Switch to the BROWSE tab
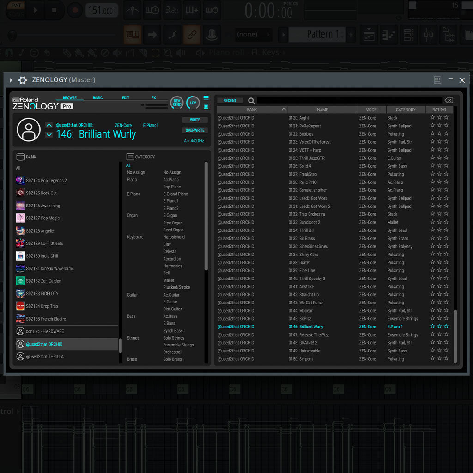 [x=70, y=98]
